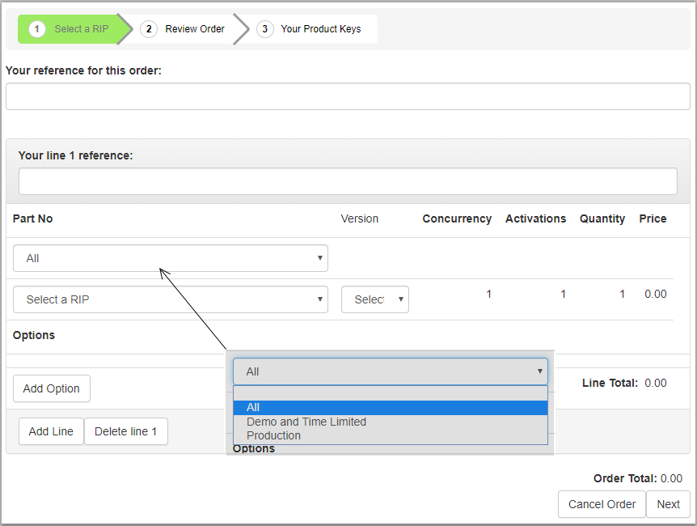This screenshot has width=697, height=526.
Task: Expand the Select a RIP dropdown
Action: coord(171,299)
